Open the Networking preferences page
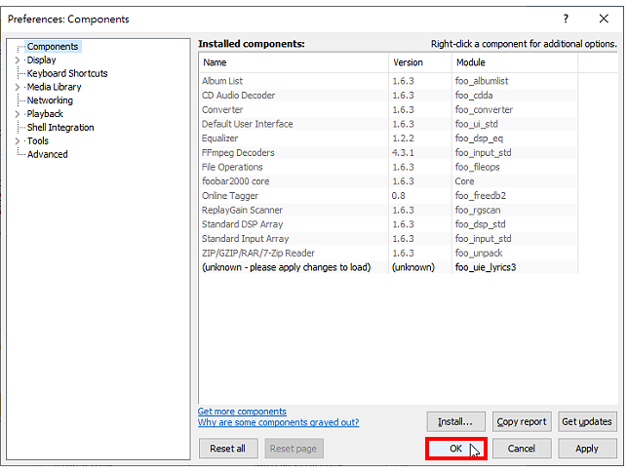The width and height of the screenshot is (628, 473). (x=50, y=100)
